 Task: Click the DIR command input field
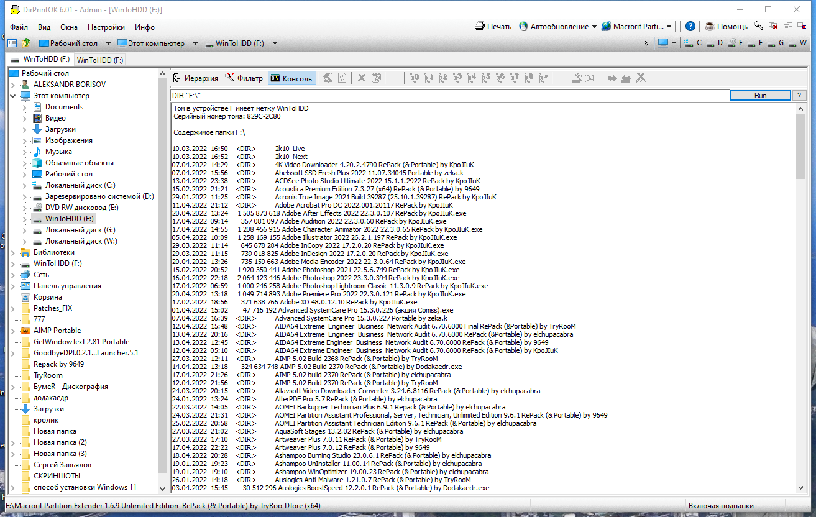tap(450, 96)
